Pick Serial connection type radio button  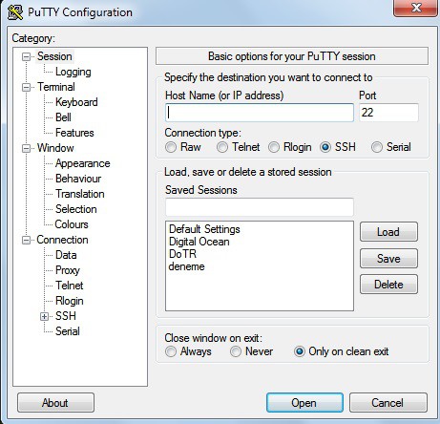[x=377, y=147]
